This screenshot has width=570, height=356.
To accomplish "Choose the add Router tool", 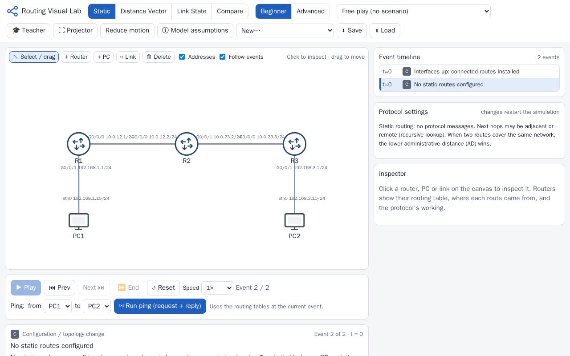I will coord(76,57).
